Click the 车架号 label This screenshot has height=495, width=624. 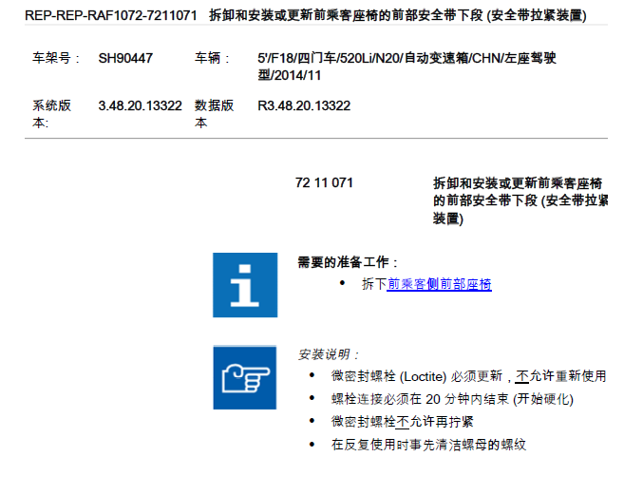click(56, 58)
